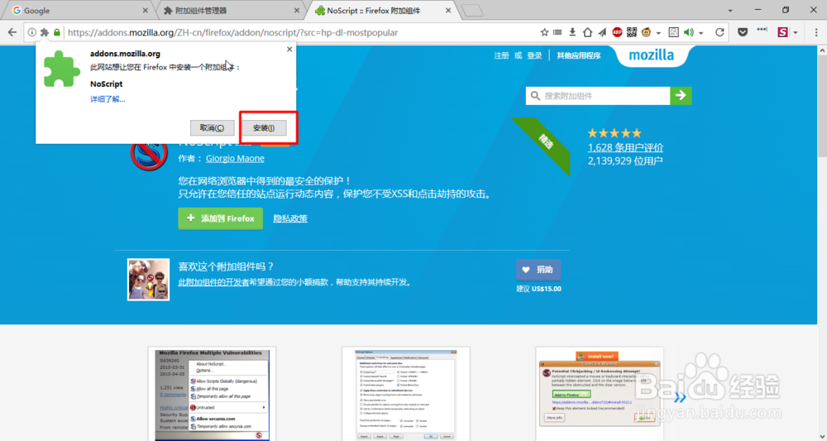827x441 pixels.
Task: Switch to the 附加组件管理器 tab
Action: pyautogui.click(x=231, y=11)
